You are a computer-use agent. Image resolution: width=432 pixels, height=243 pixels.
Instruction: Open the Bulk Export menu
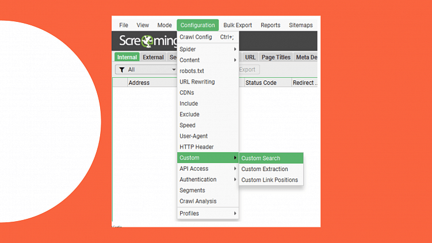[x=238, y=25]
